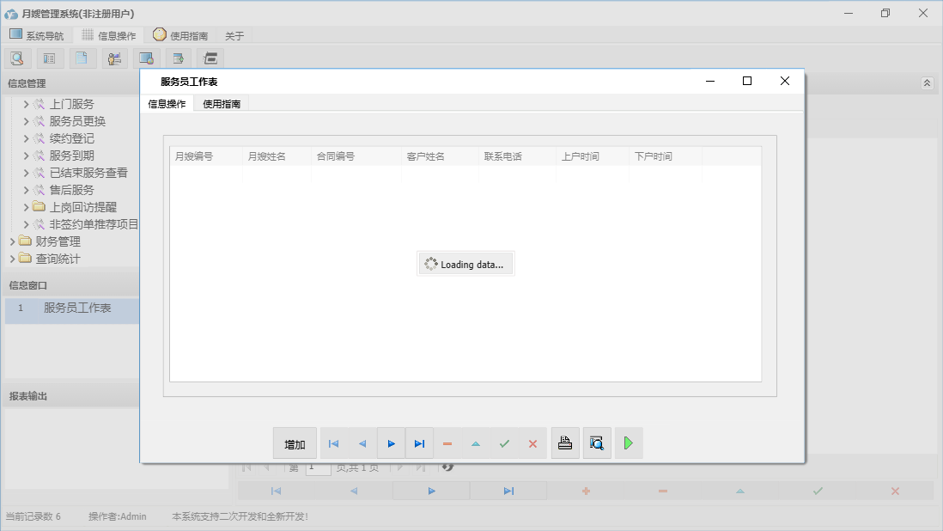Click the page number input field
Screen dimensions: 943x531
[317, 467]
